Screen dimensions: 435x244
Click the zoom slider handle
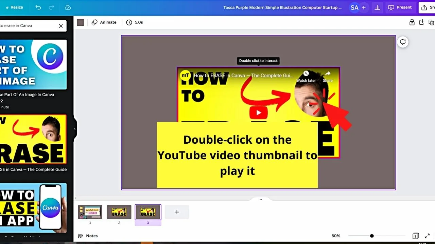(372, 236)
